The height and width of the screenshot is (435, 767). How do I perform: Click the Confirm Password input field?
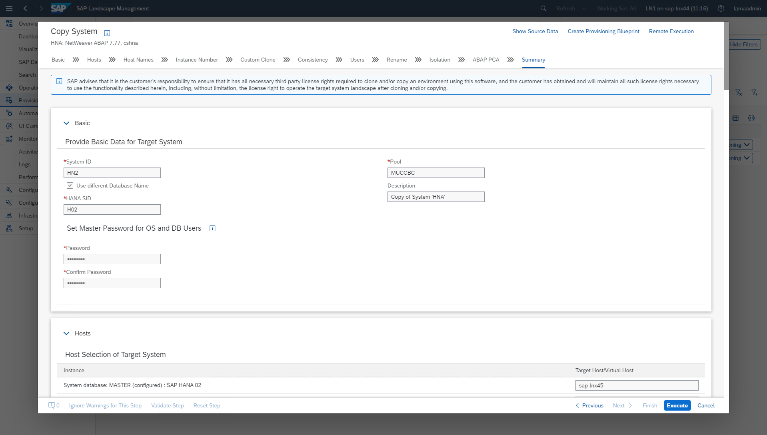112,283
